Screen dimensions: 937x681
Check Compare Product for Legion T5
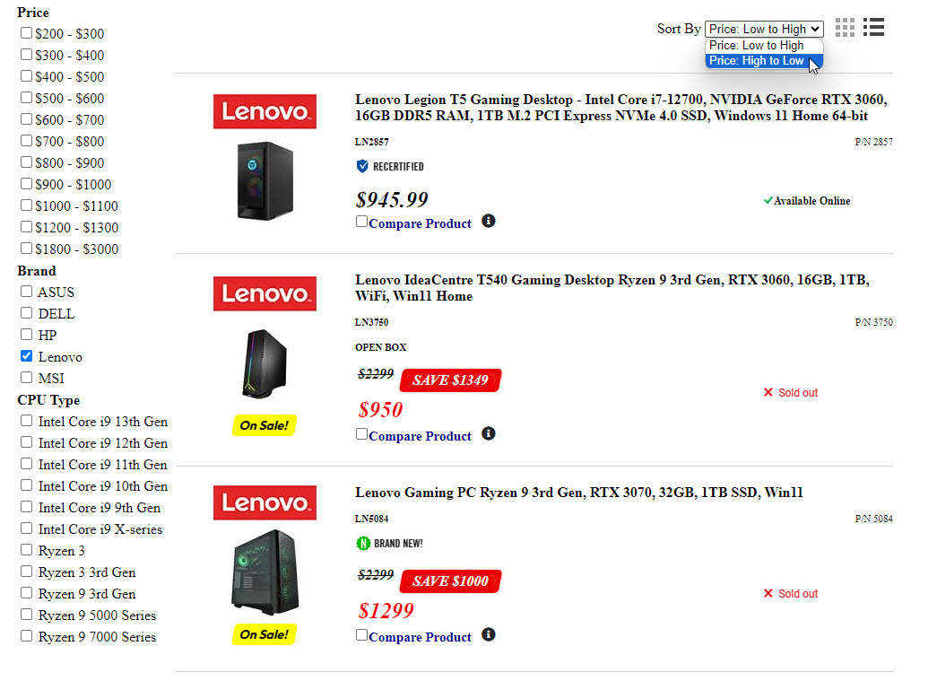pos(362,222)
